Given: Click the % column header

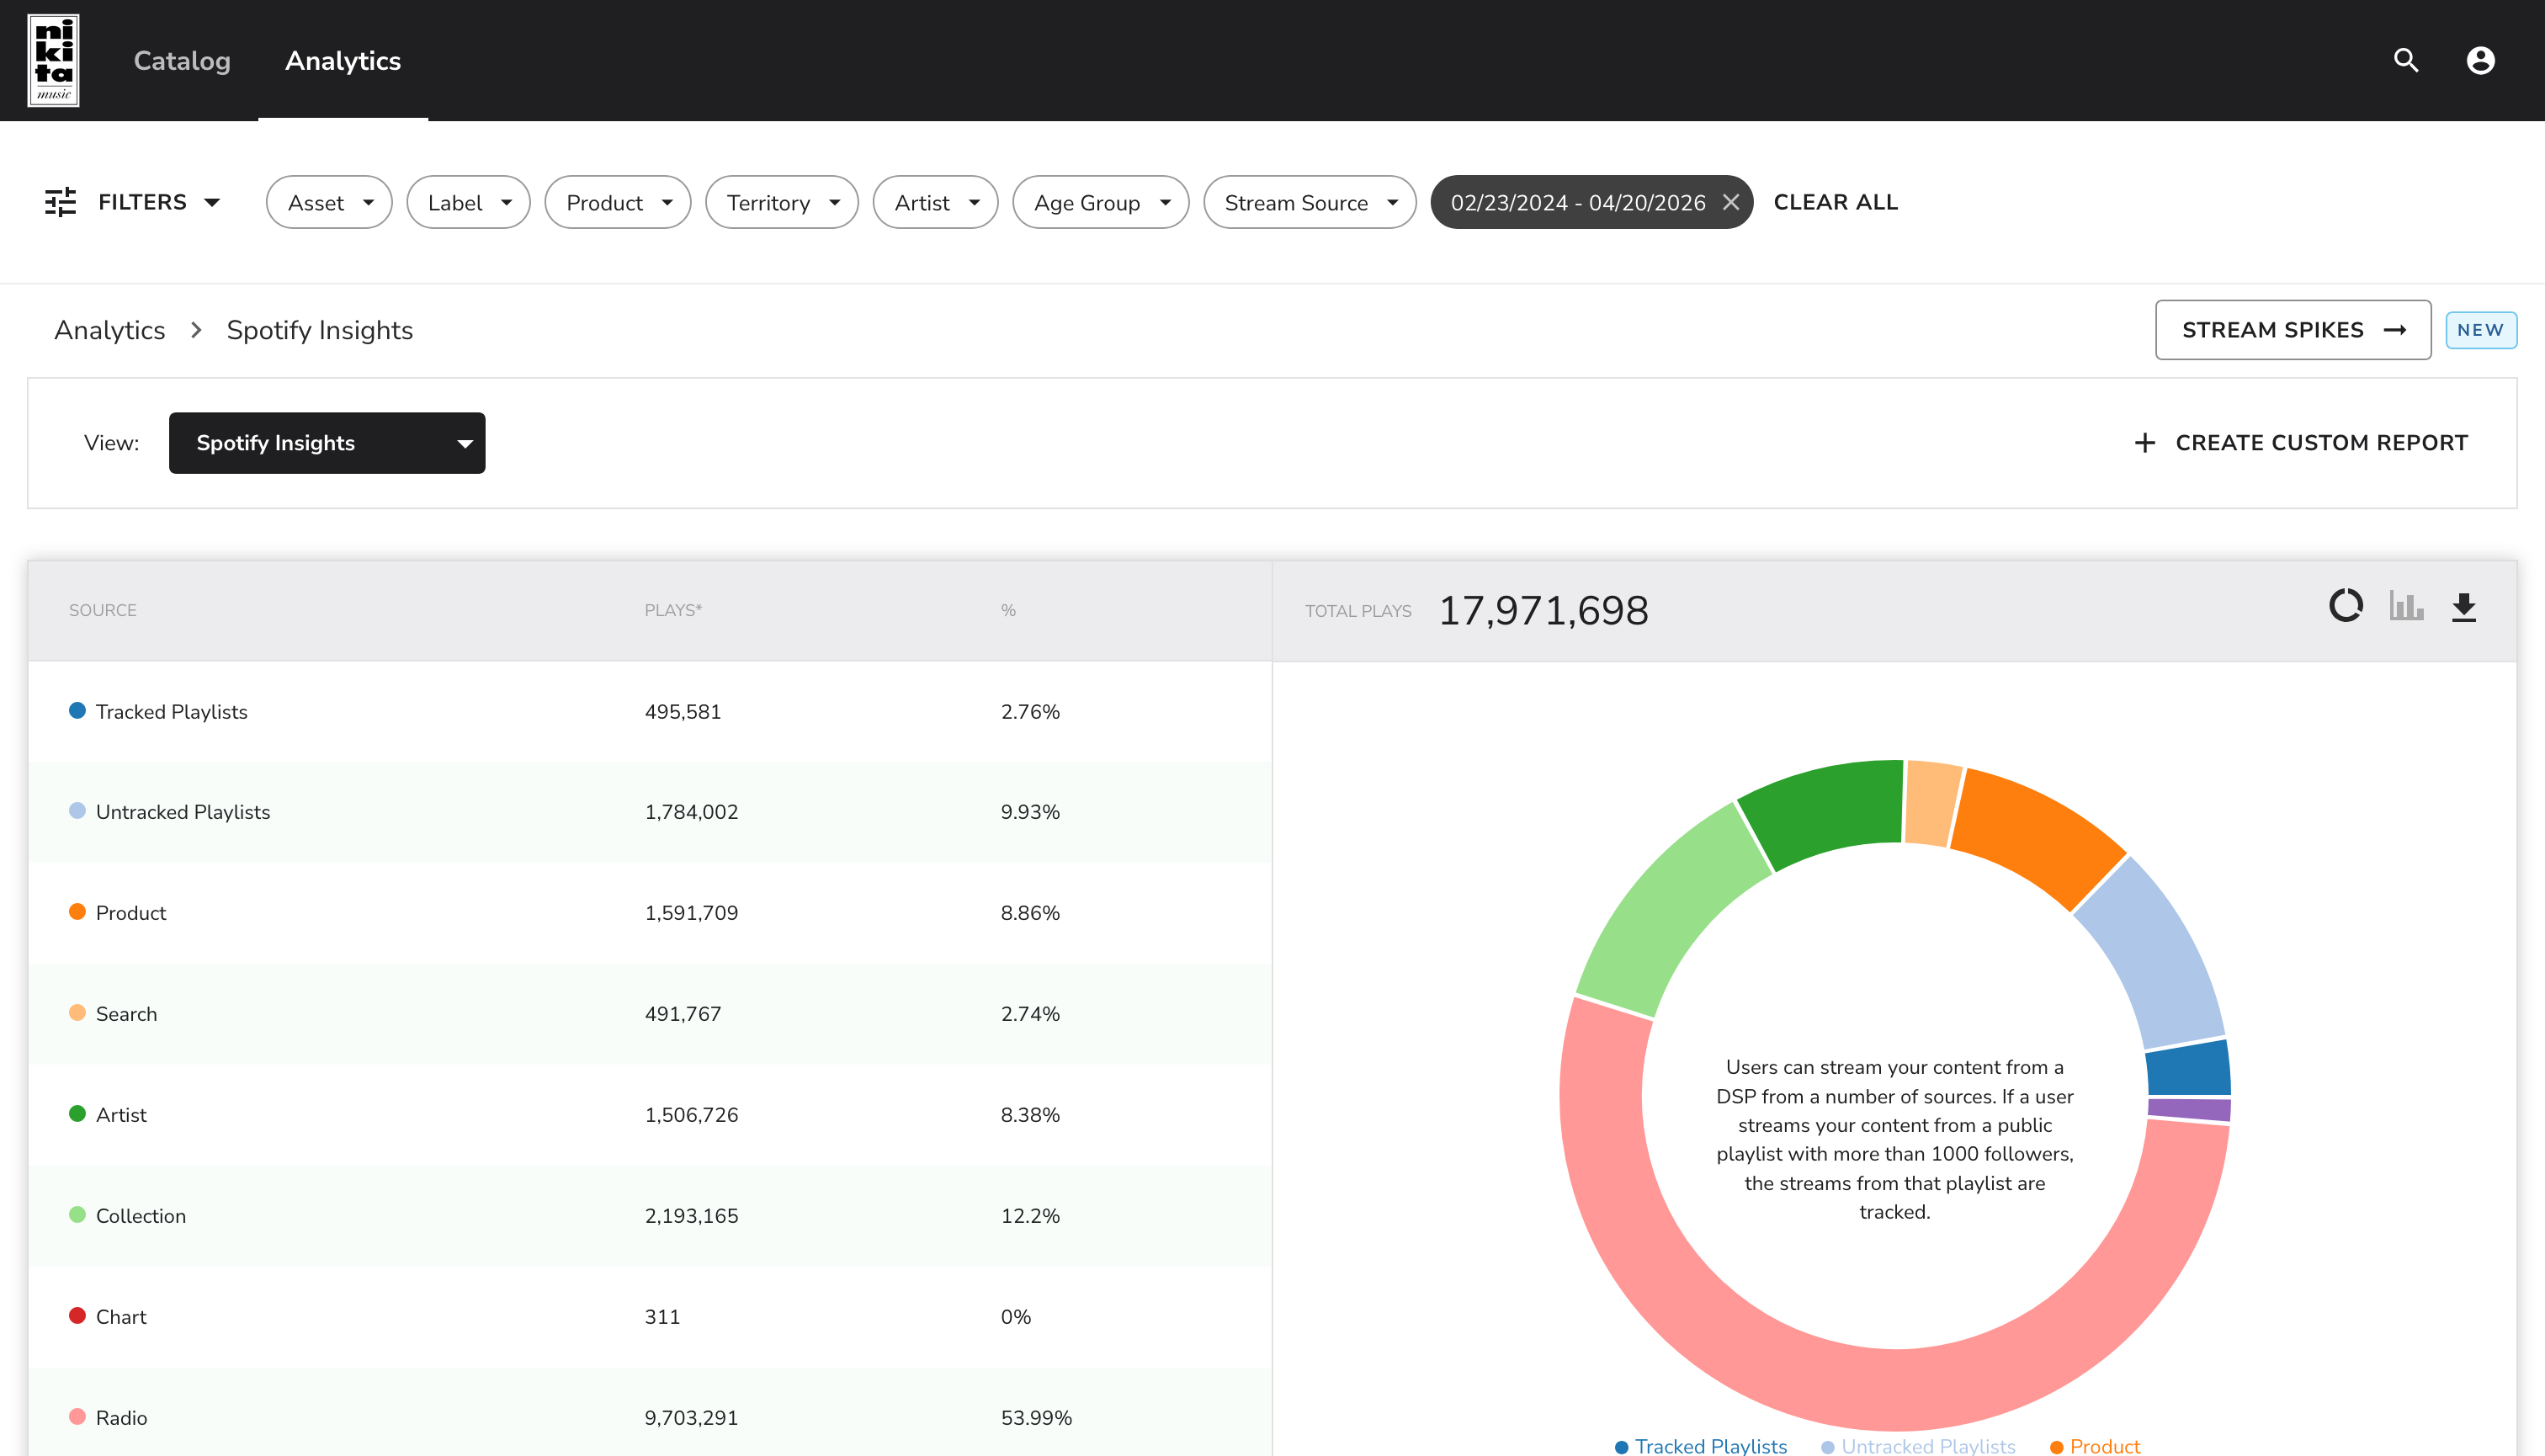Looking at the screenshot, I should click(1008, 610).
